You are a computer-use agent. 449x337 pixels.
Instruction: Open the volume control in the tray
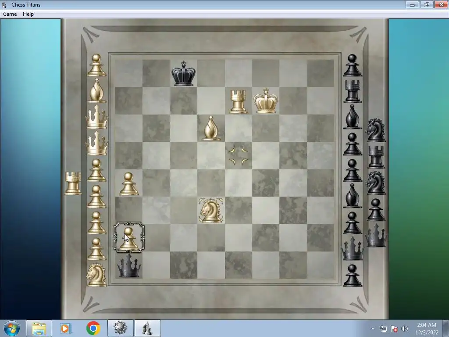(404, 329)
